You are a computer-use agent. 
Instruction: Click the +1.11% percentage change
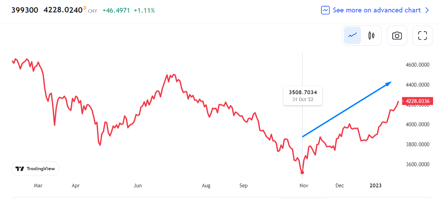click(145, 11)
